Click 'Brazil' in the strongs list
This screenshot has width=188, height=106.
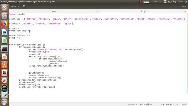(x=28, y=24)
